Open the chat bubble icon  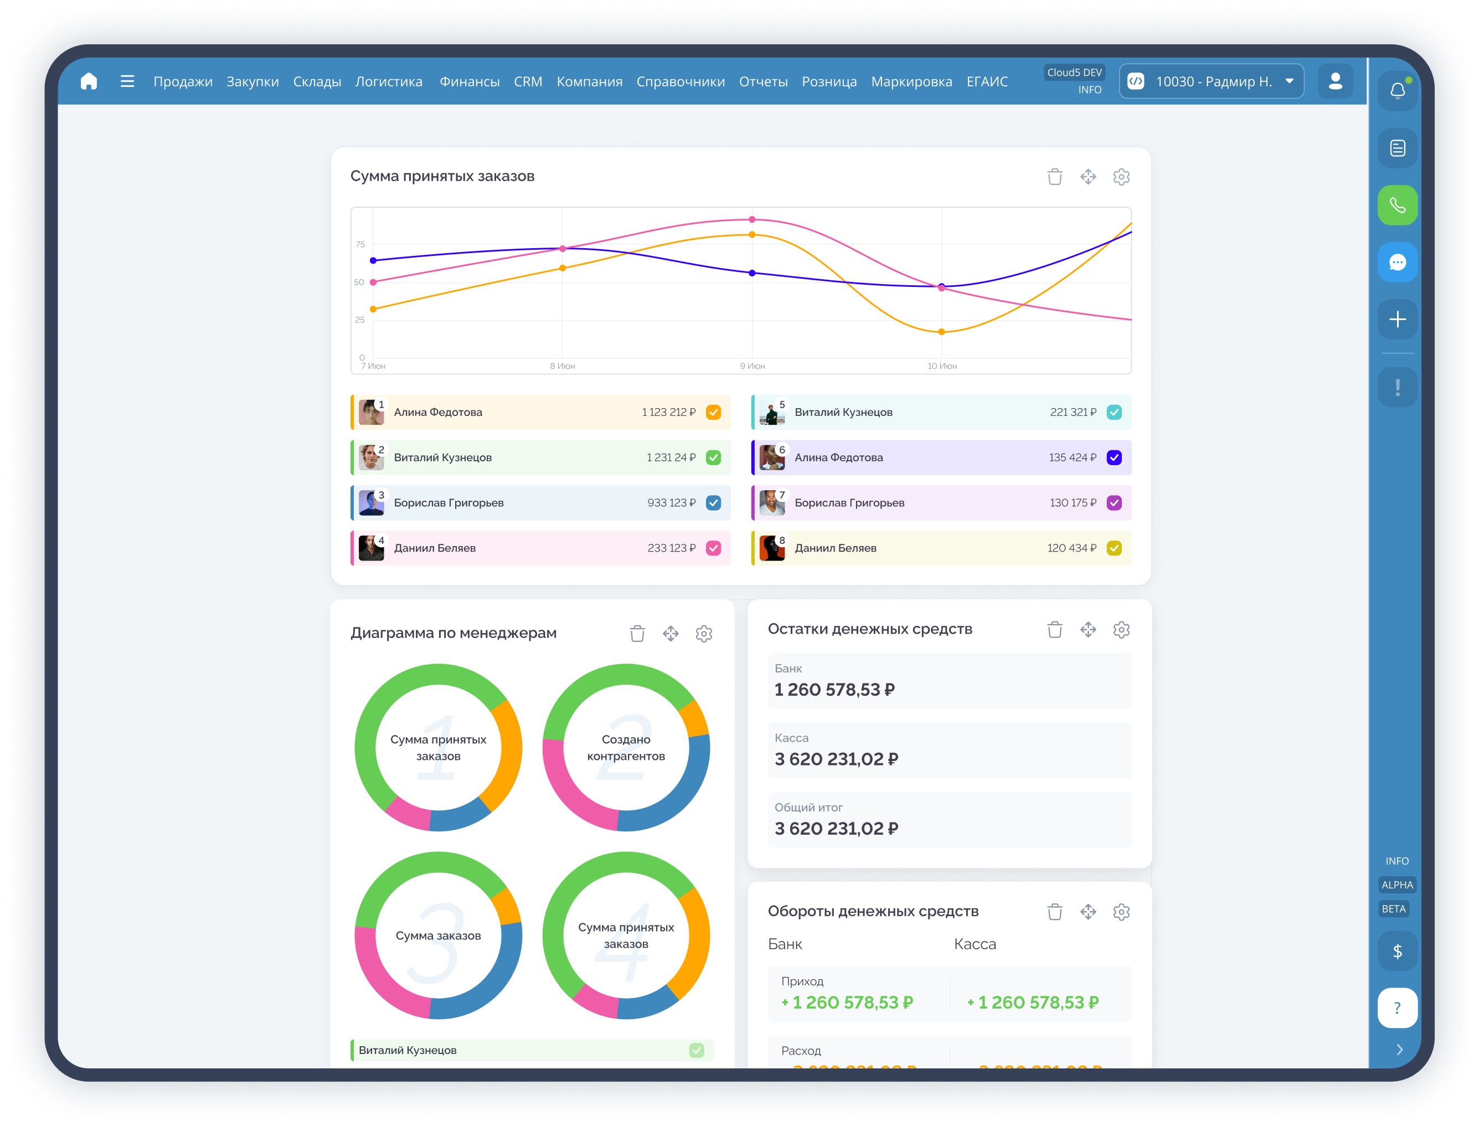tap(1397, 262)
